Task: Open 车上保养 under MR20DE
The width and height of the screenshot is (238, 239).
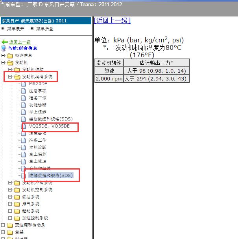Action: (38, 112)
